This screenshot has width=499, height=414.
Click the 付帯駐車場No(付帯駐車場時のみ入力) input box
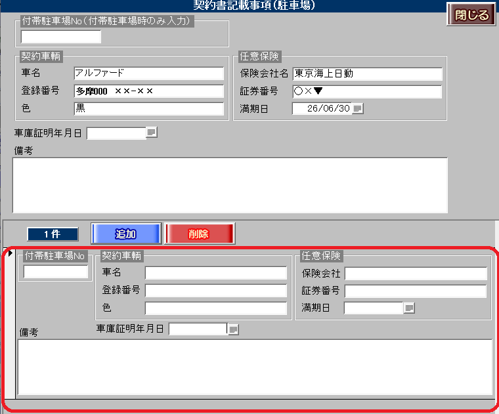point(61,37)
